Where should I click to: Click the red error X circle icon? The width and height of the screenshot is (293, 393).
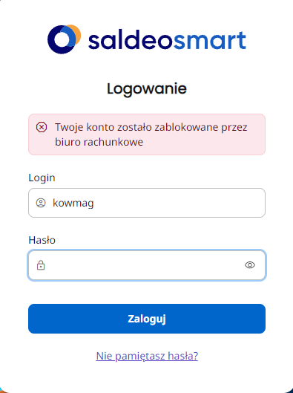42,127
